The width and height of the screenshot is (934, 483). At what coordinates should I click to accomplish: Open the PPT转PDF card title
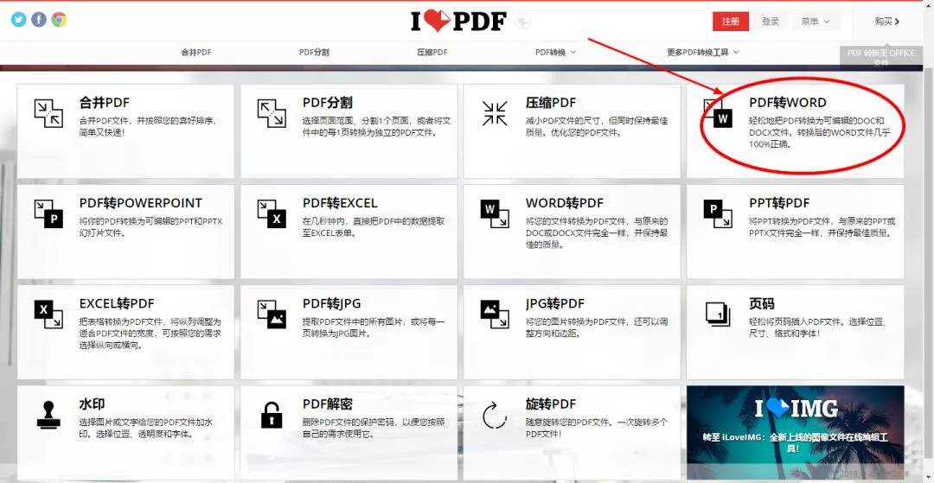click(x=779, y=203)
